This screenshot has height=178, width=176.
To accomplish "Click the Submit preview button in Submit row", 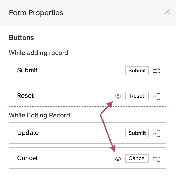I will (x=137, y=71).
